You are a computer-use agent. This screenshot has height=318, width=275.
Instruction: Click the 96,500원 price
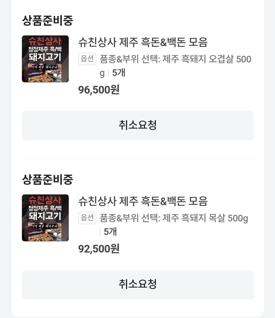(99, 90)
